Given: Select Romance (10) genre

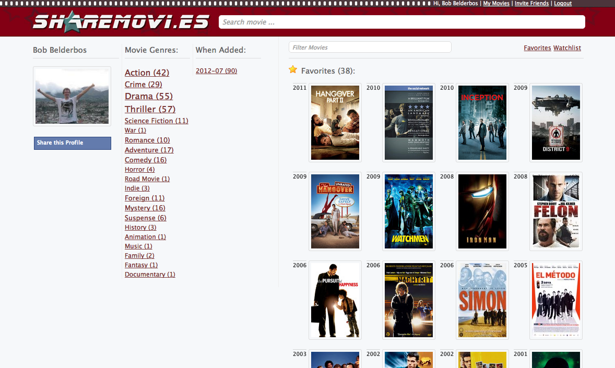Looking at the screenshot, I should (147, 140).
